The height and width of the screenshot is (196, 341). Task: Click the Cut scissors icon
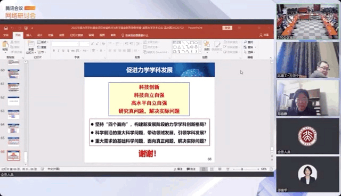point(12,42)
